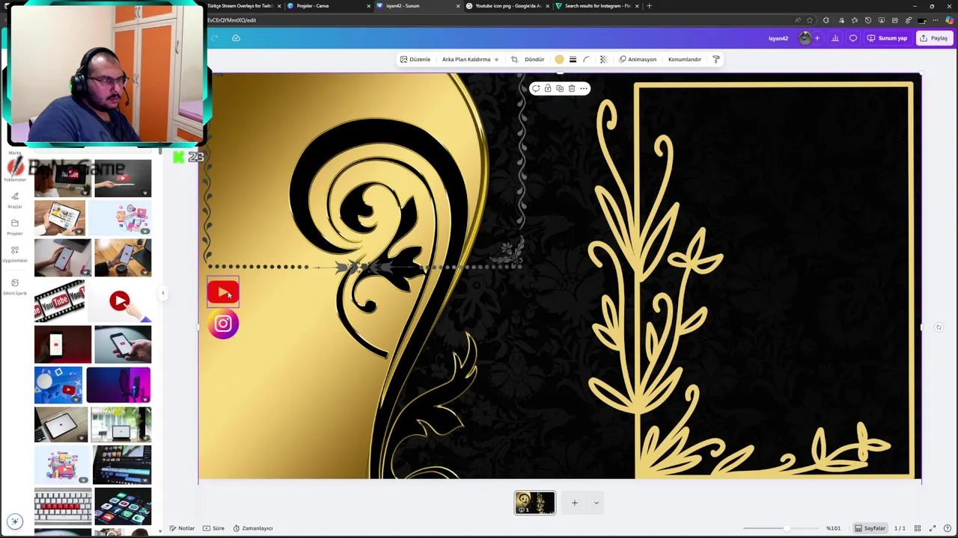Select the crop tool icon

[514, 59]
